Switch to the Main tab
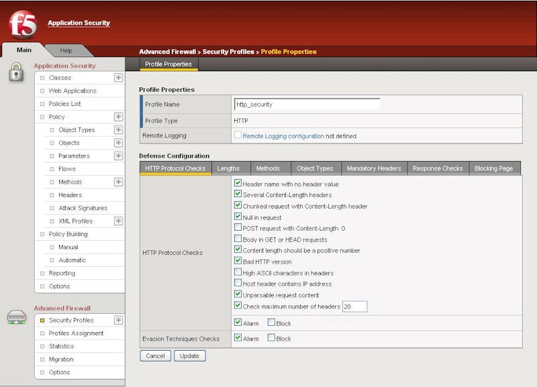 coord(23,50)
